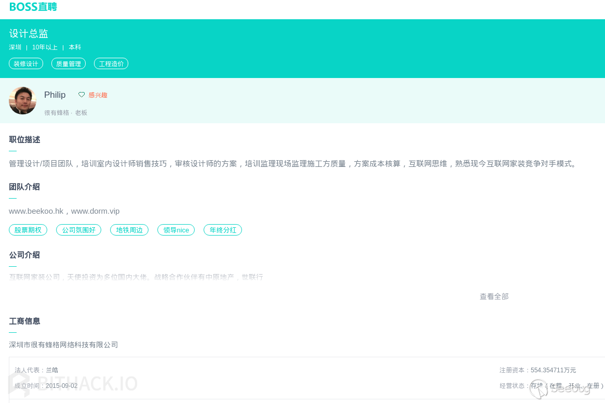Click Philip's profile avatar photo

22,100
